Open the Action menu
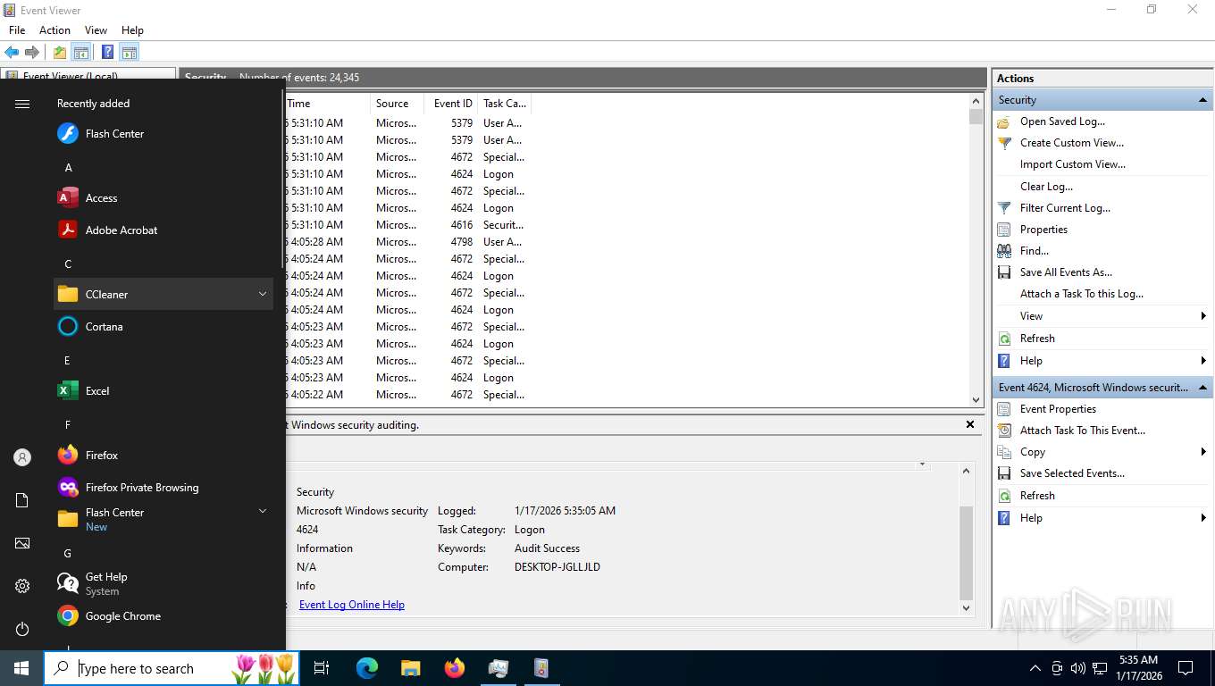Viewport: 1215px width, 686px height. 54,30
